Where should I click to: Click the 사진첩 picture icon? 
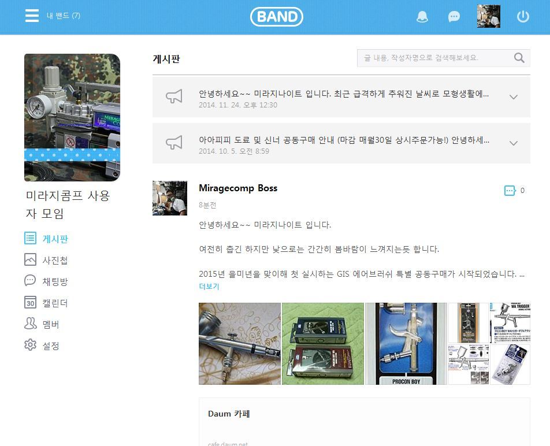(30, 259)
